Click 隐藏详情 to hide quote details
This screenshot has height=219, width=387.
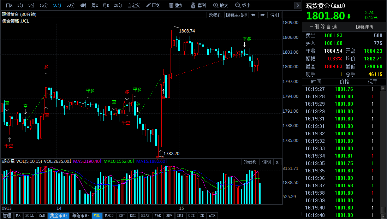364,27
